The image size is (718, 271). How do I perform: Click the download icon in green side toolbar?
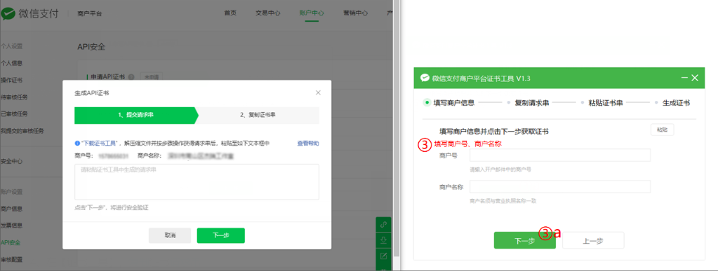[383, 239]
